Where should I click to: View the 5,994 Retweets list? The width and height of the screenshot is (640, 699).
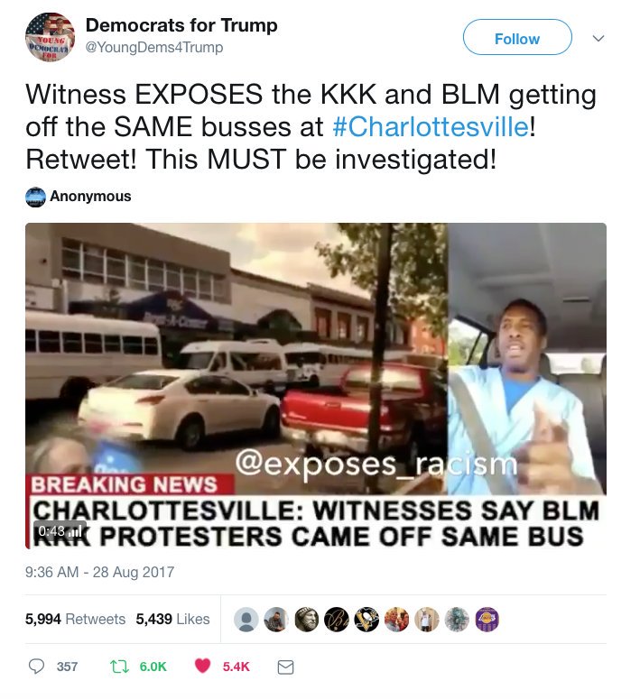tap(75, 619)
